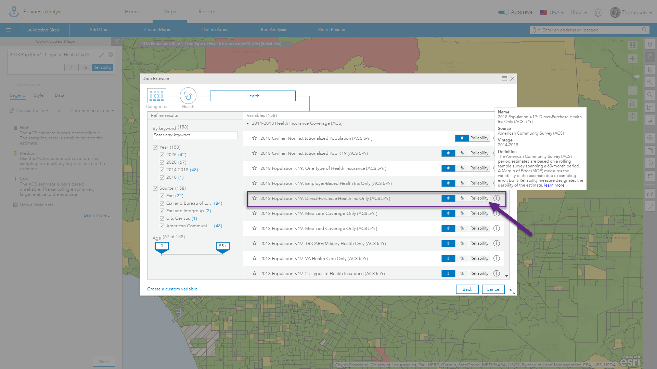Uncheck the 2014-2018 year checkbox
The height and width of the screenshot is (369, 657).
162,170
